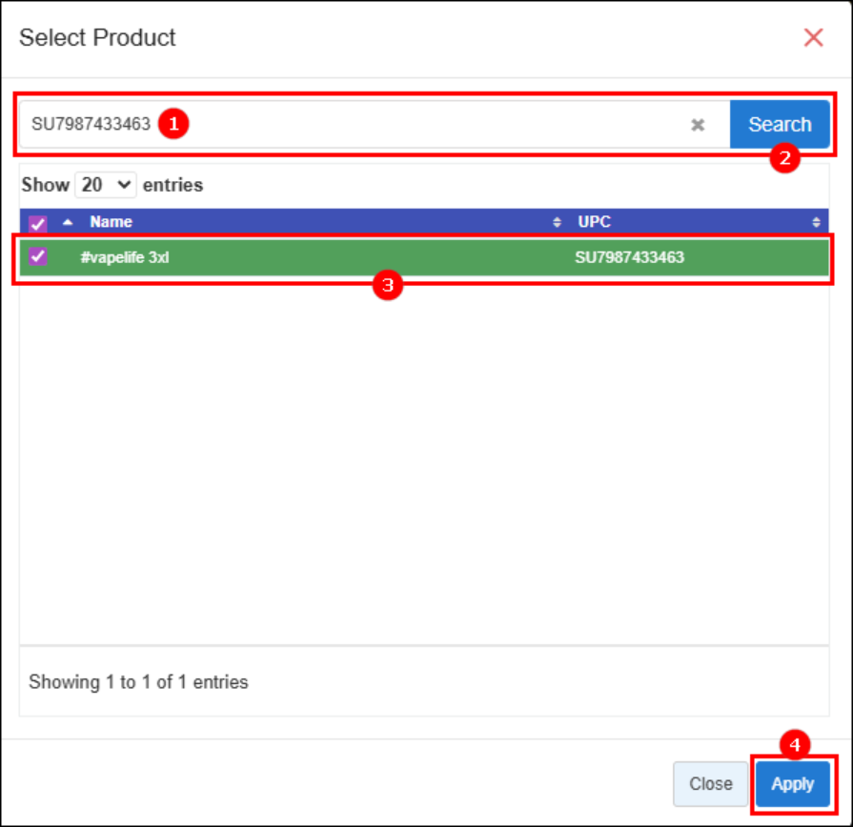Click the red step 2 marker badge
The image size is (853, 827).
[x=784, y=158]
